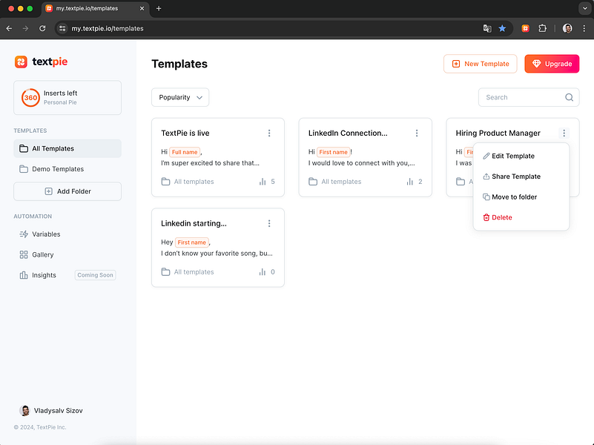Click the stats bar icon on the TextPie is live card

[261, 181]
